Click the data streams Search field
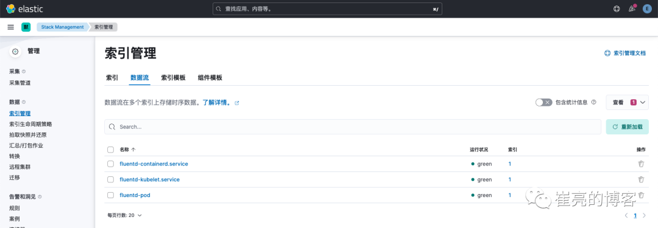This screenshot has width=658, height=228. pos(353,126)
